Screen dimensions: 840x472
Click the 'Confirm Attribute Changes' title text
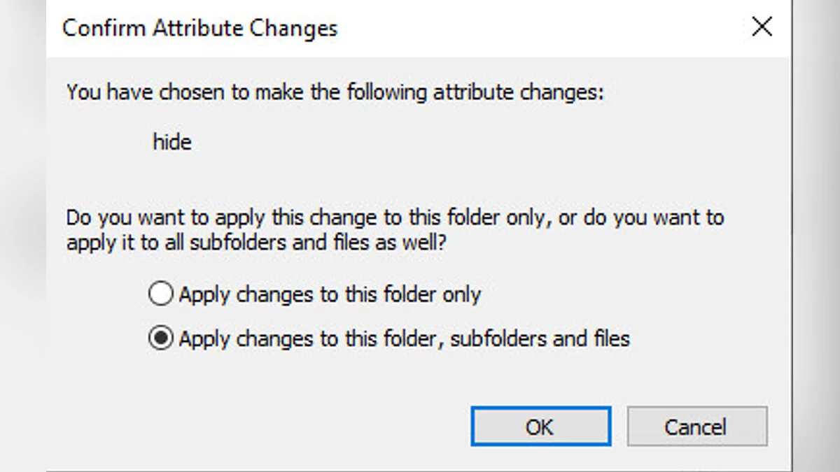pos(199,29)
